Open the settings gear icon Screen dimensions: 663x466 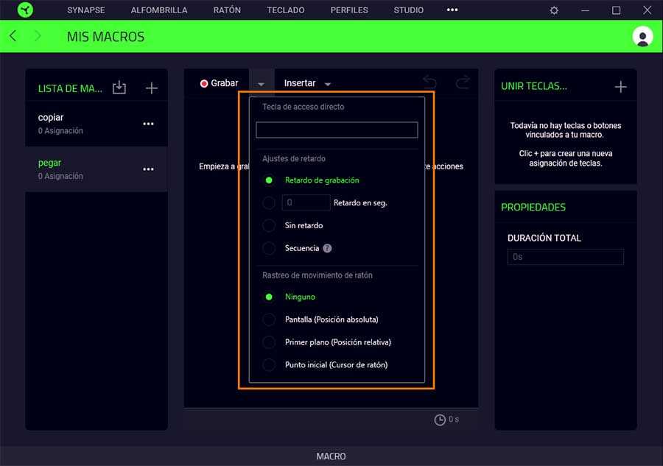click(554, 10)
